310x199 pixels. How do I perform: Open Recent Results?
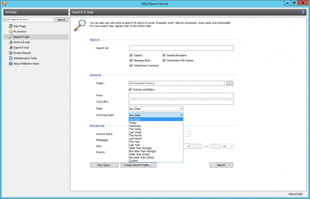click(22, 53)
